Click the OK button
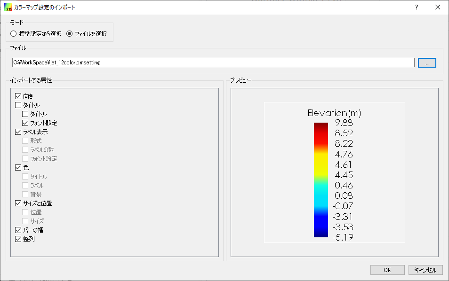The width and height of the screenshot is (449, 281). point(387,270)
